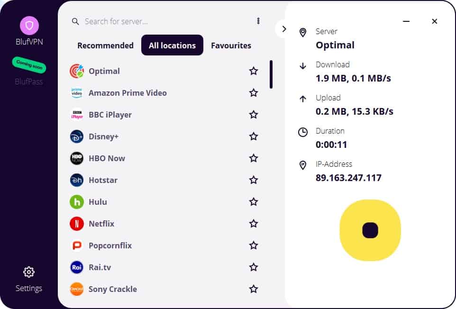Click the BlufPass coming soon badge
This screenshot has height=309, width=456.
pyautogui.click(x=29, y=65)
